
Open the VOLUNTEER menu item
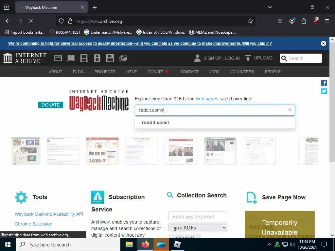[x=242, y=72]
